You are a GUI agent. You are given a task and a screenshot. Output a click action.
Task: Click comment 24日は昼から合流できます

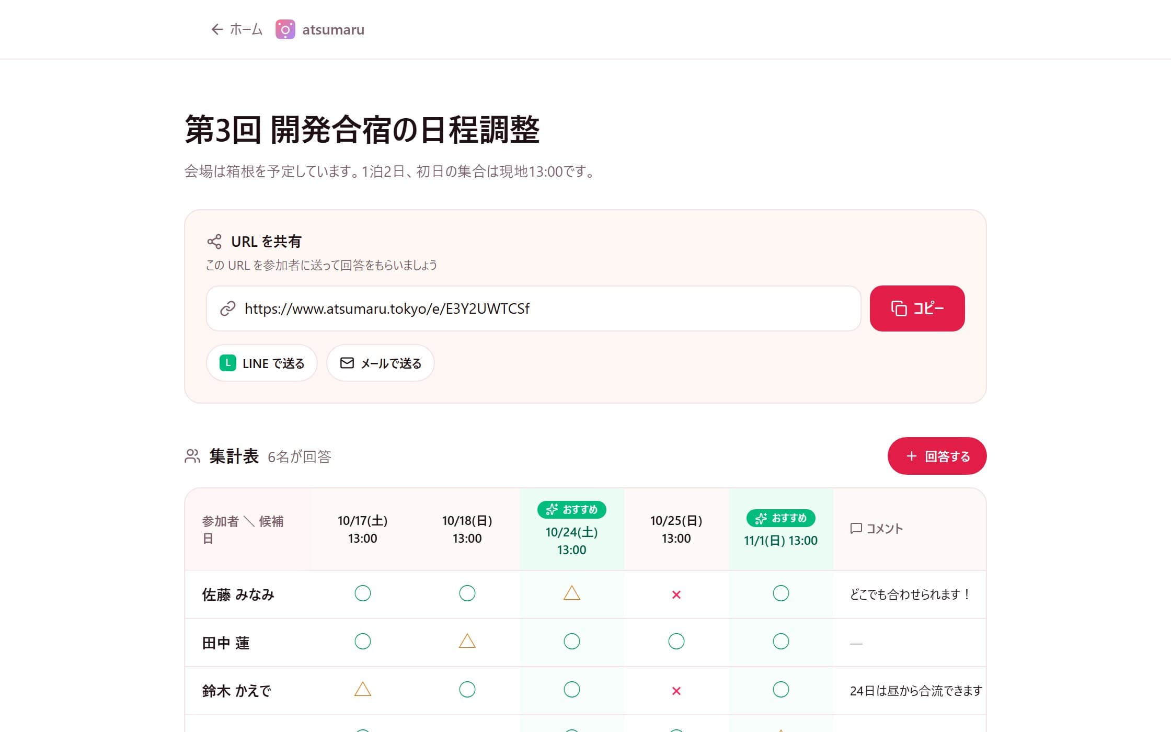coord(916,691)
